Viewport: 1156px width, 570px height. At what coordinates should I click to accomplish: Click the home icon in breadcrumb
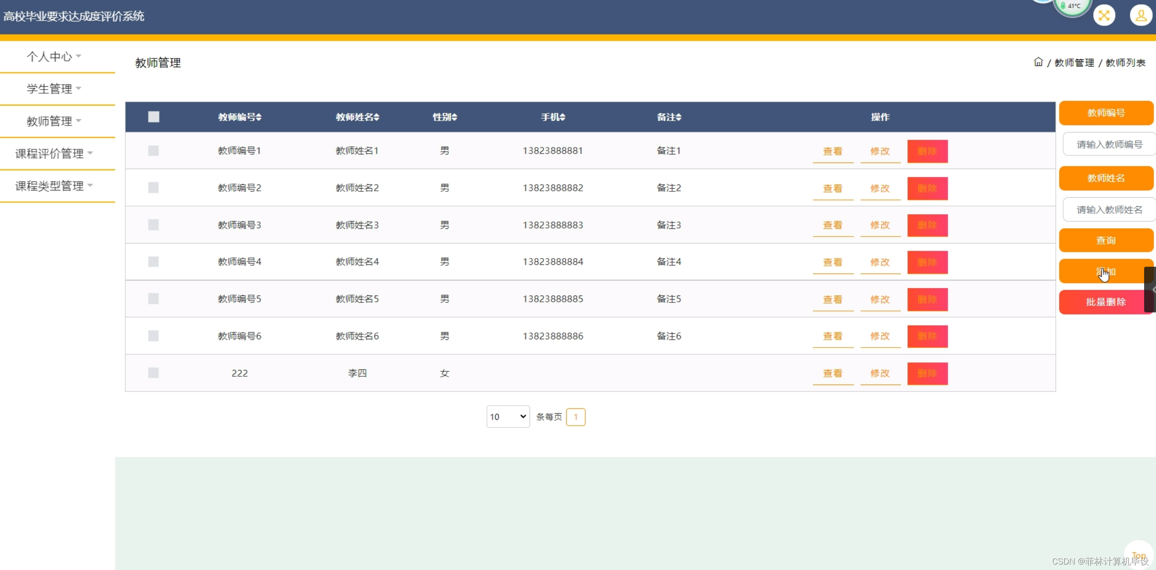click(1038, 62)
